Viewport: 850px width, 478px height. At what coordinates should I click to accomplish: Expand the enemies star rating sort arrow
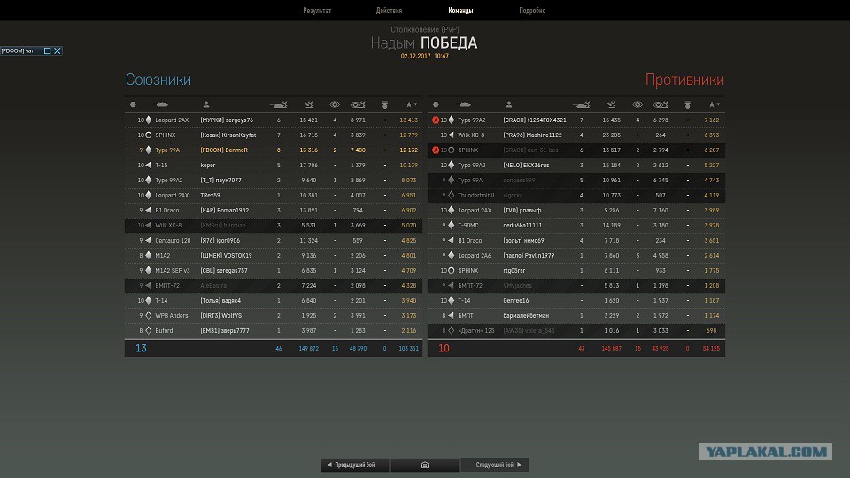(x=718, y=104)
